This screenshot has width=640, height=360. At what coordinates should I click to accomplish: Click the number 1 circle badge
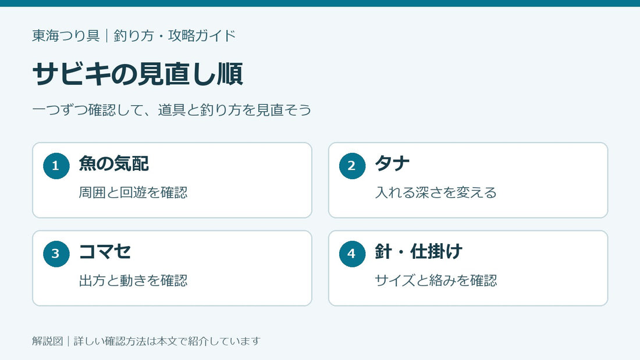pos(56,166)
